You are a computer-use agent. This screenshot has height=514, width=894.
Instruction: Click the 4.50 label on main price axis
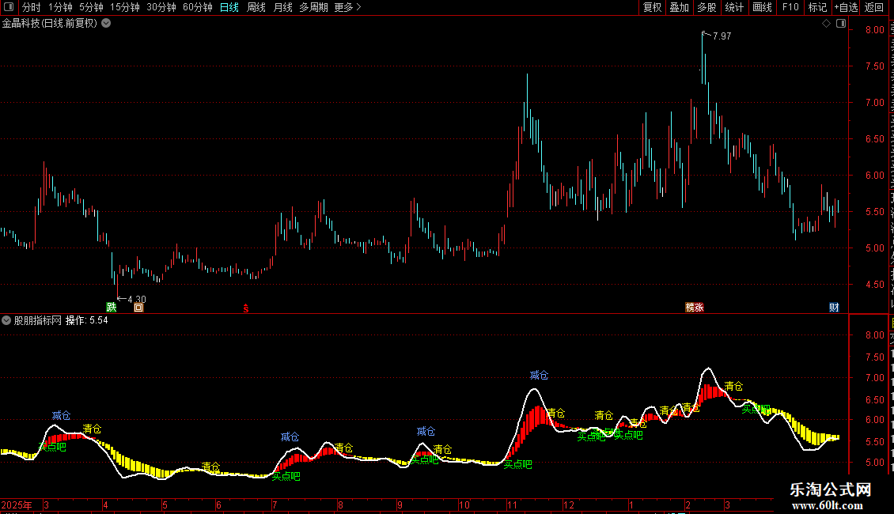874,285
